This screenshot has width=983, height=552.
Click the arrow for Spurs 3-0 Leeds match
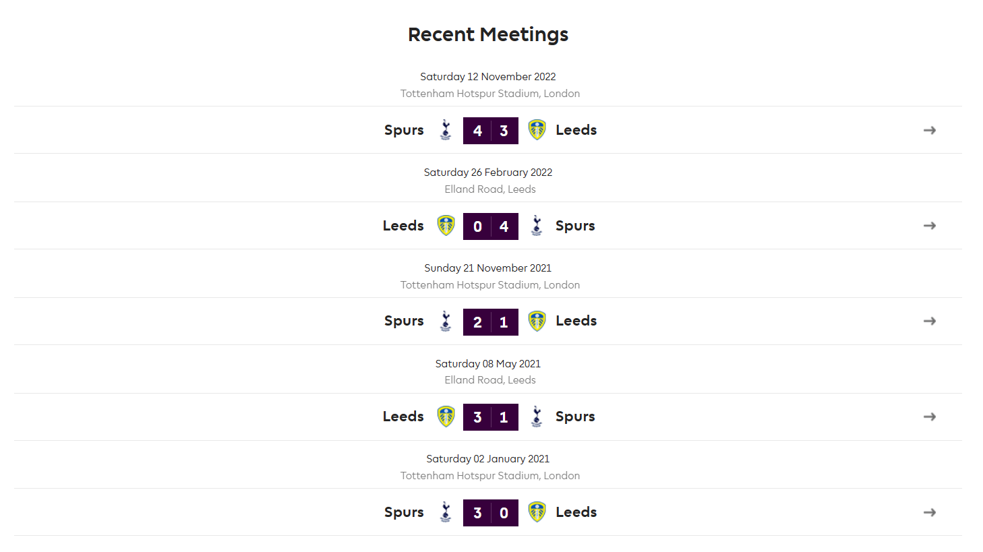(929, 512)
